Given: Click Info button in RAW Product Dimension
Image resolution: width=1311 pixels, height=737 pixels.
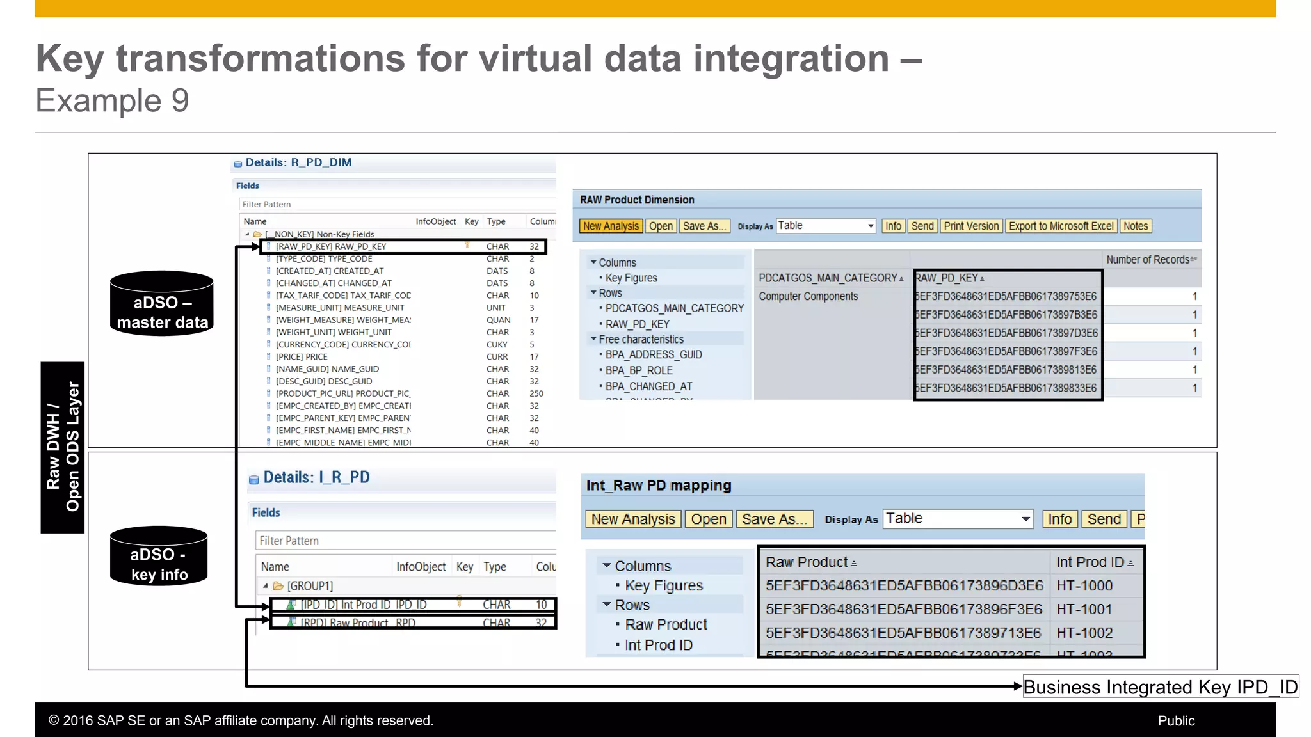Looking at the screenshot, I should (x=893, y=226).
